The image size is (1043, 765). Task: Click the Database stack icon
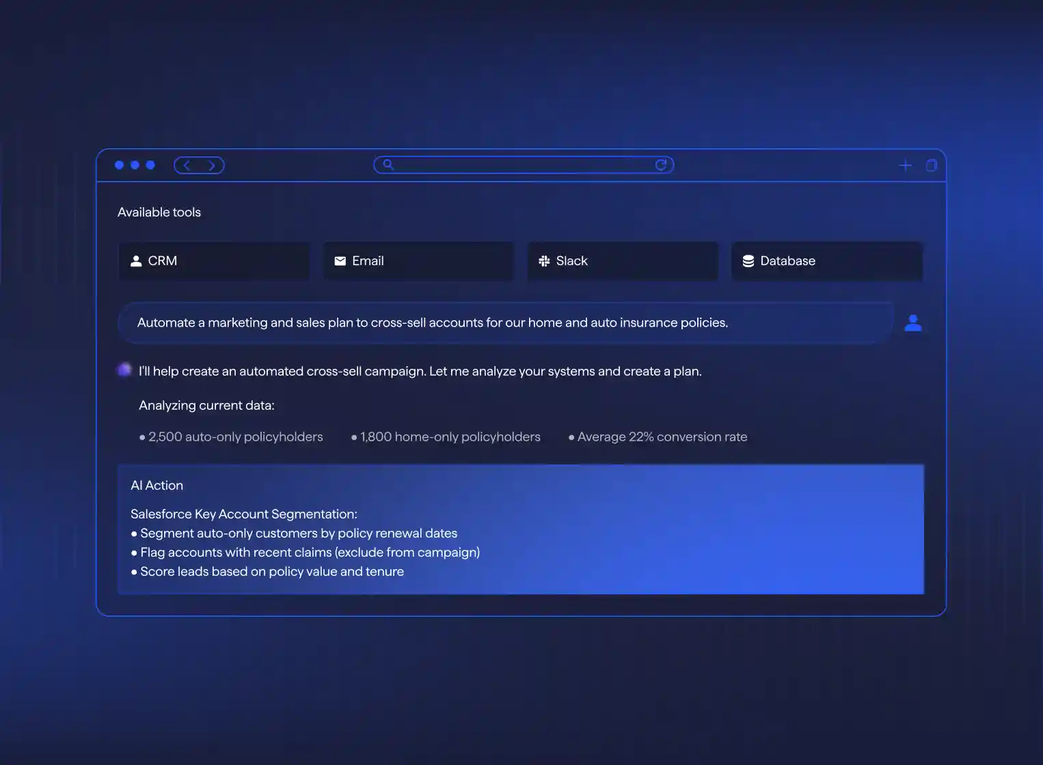[748, 261]
